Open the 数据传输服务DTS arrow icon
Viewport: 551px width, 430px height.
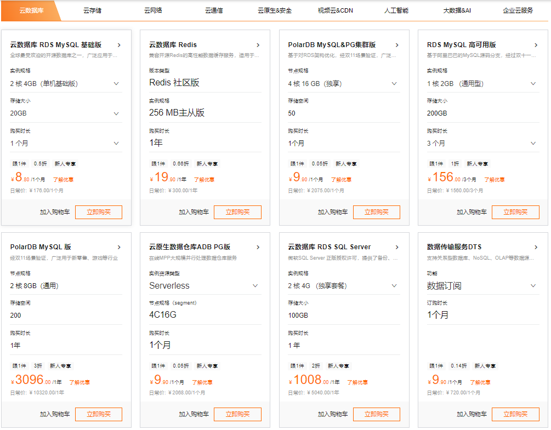pos(536,247)
